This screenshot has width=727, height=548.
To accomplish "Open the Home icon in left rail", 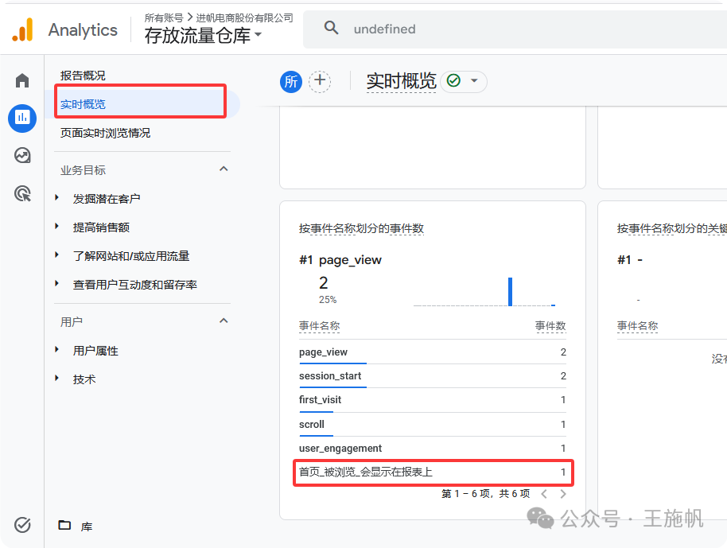I will click(x=22, y=80).
